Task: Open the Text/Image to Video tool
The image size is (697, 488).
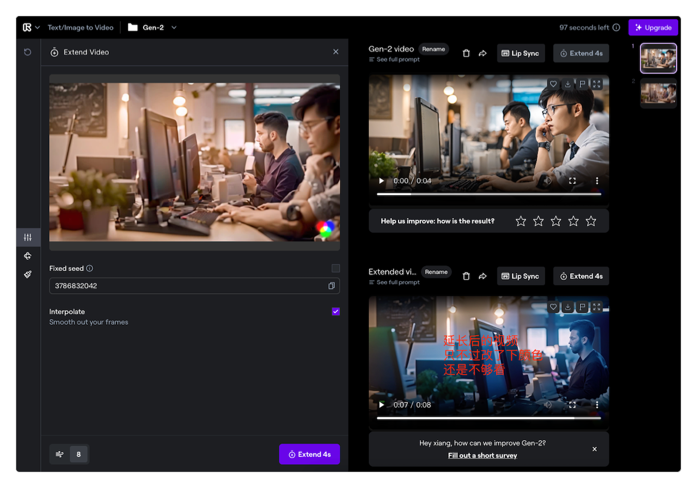Action: [81, 28]
